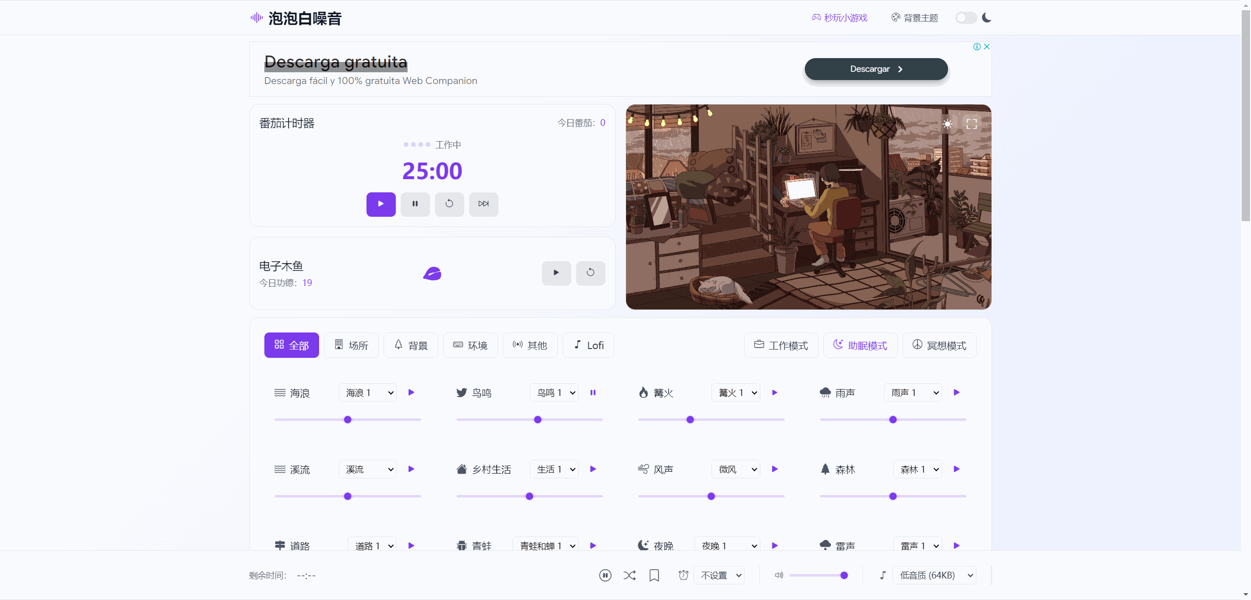This screenshot has height=600, width=1251.
Task: Activate 助眠模式 sleep mode button
Action: (x=860, y=346)
